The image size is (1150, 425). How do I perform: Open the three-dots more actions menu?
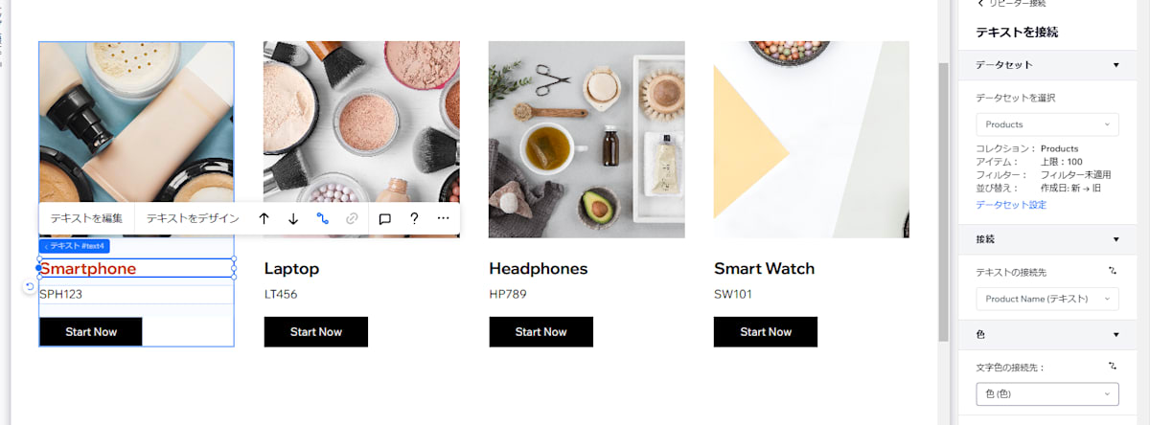click(443, 218)
